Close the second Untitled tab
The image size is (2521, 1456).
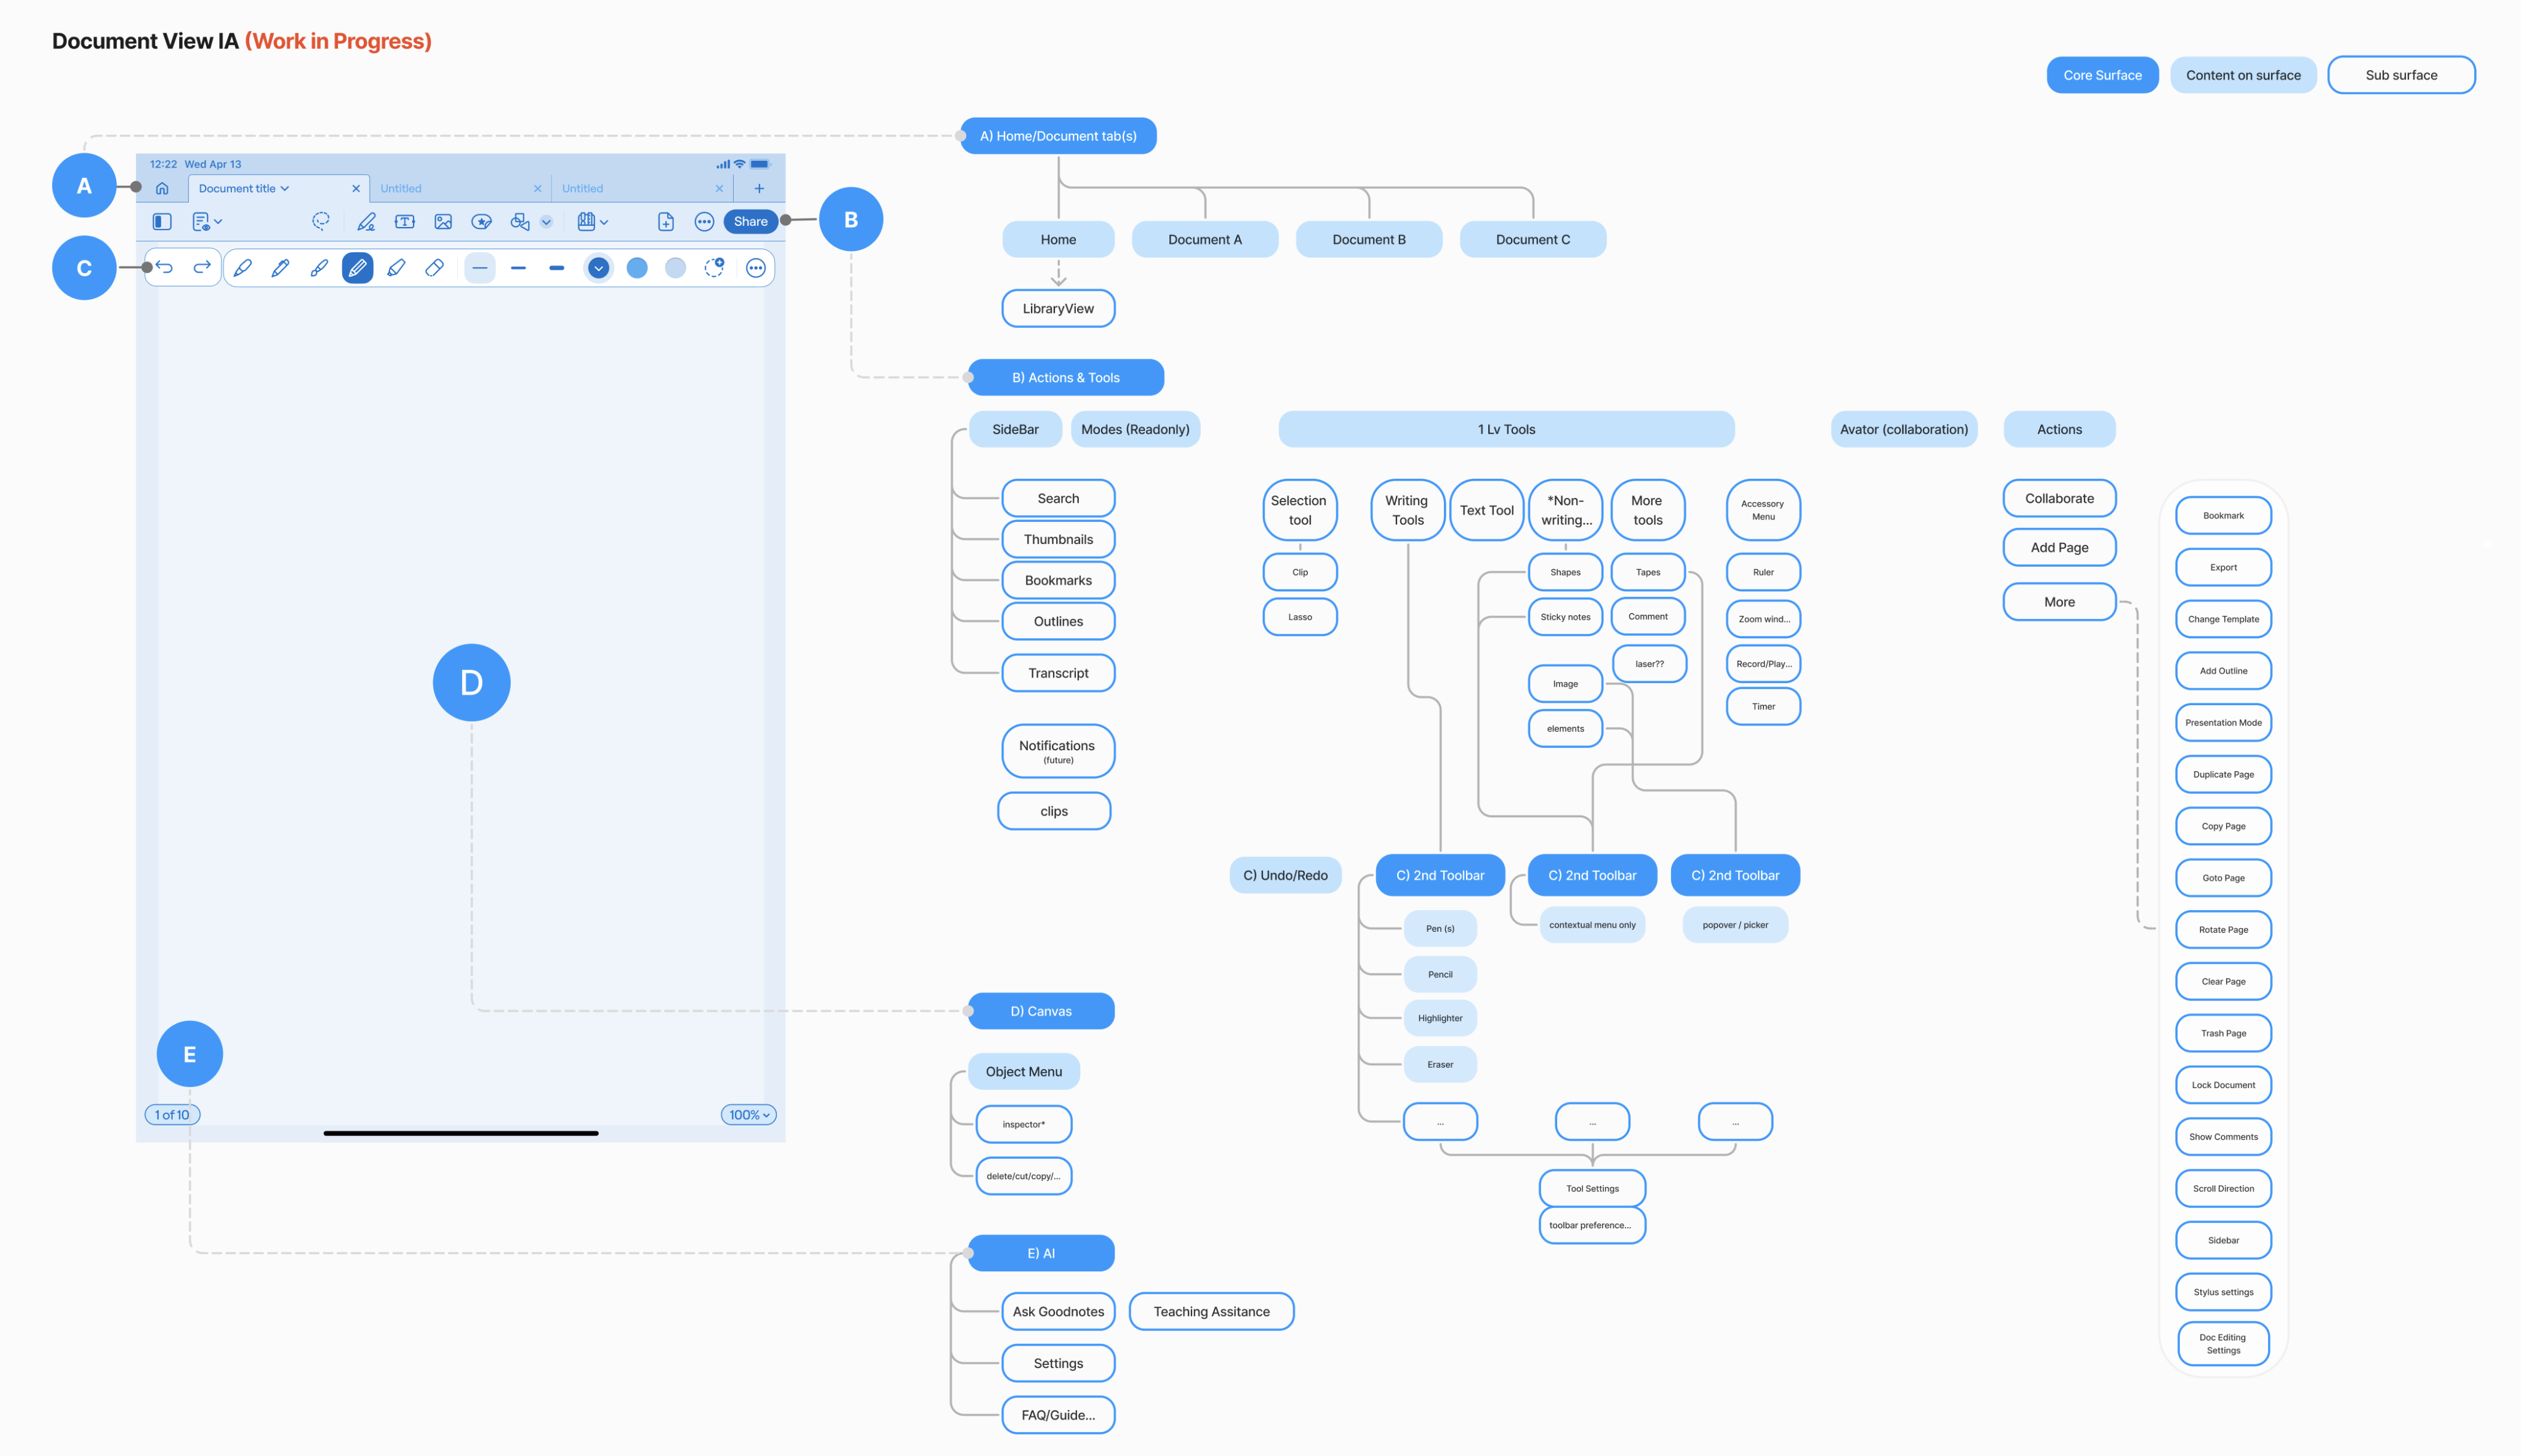click(719, 188)
